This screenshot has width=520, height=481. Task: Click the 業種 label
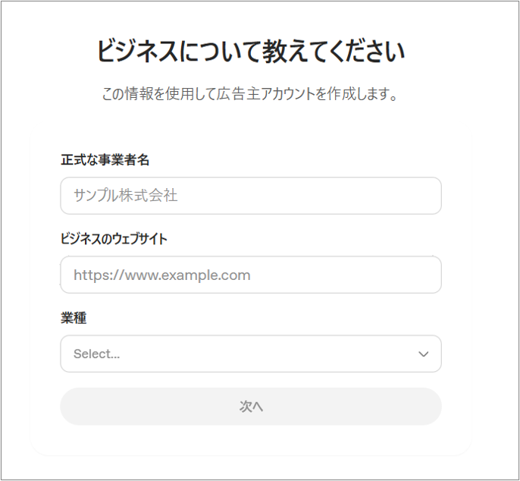click(x=74, y=318)
